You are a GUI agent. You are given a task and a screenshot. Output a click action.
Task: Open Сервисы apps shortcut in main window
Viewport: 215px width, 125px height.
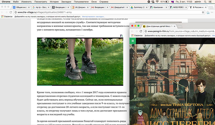pyautogui.click(x=7, y=17)
